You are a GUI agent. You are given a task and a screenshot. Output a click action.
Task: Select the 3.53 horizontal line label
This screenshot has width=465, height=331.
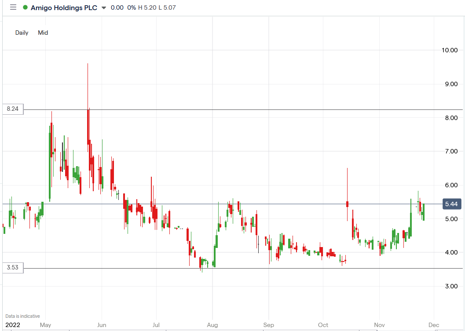point(13,267)
